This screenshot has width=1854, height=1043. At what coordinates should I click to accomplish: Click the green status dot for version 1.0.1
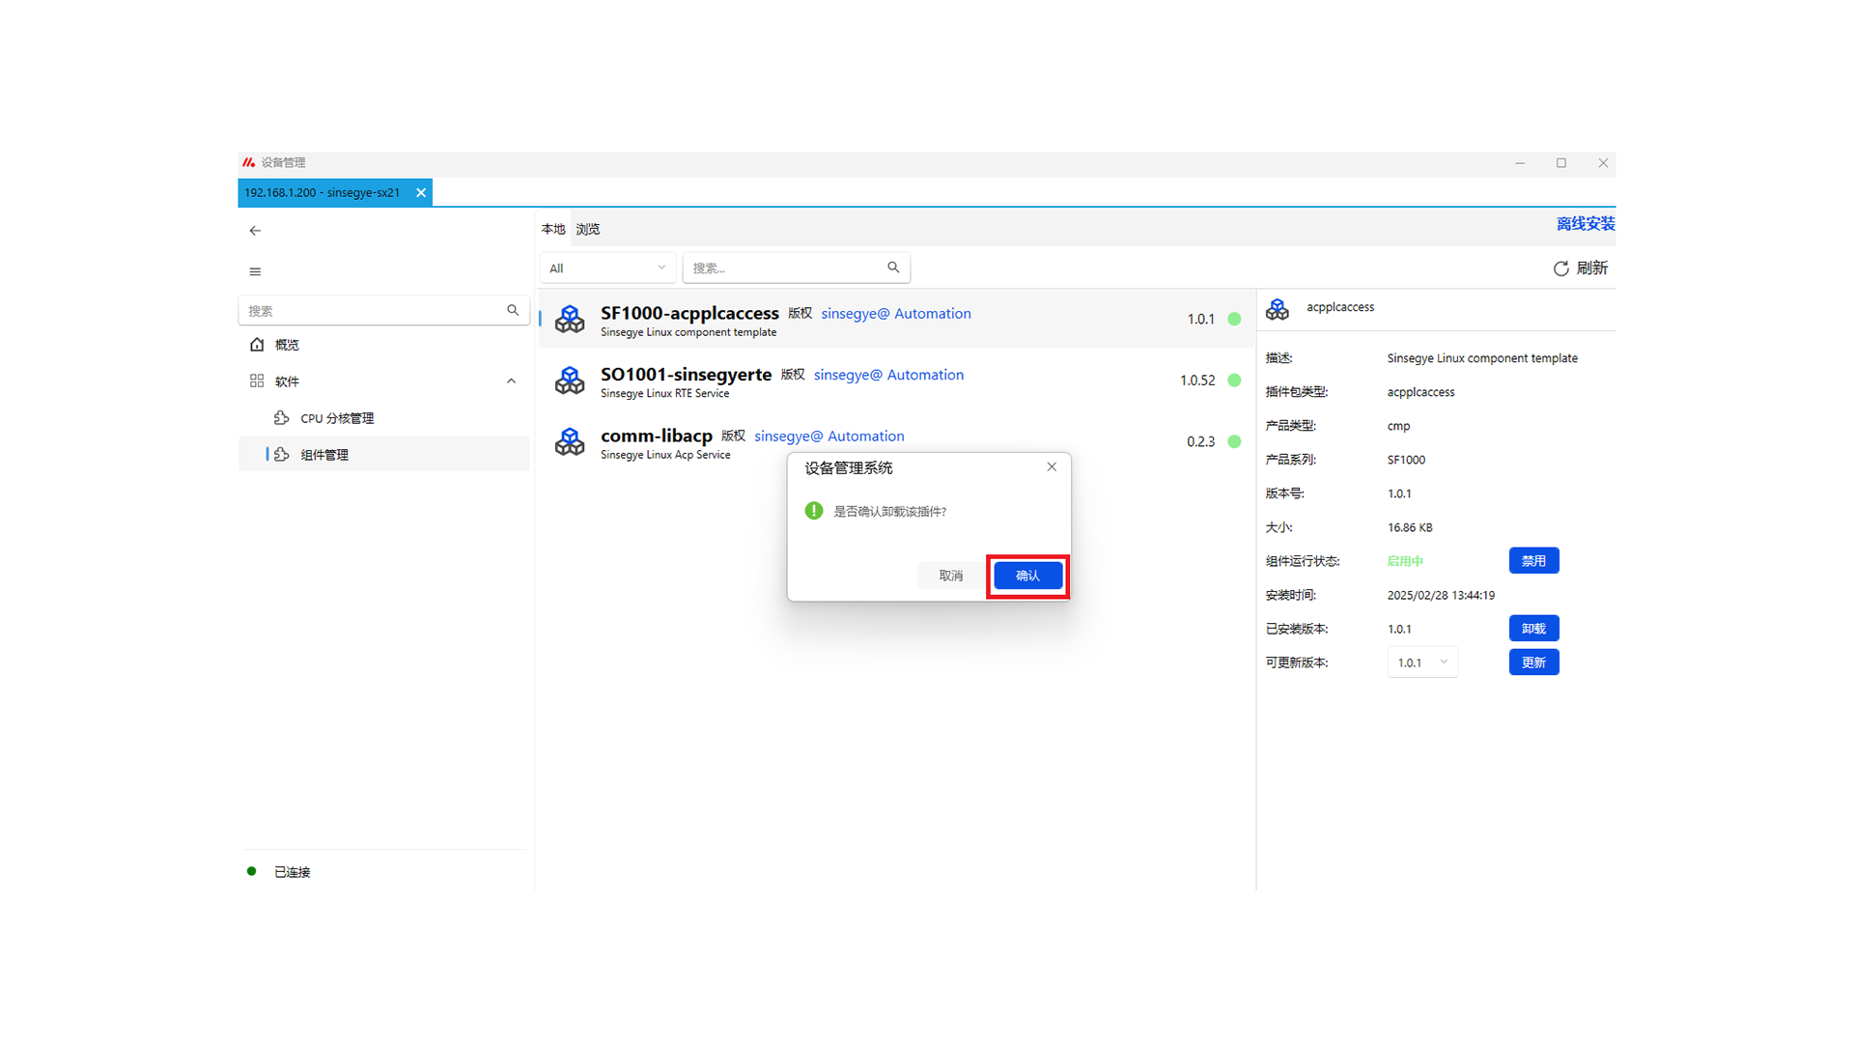[x=1234, y=319]
